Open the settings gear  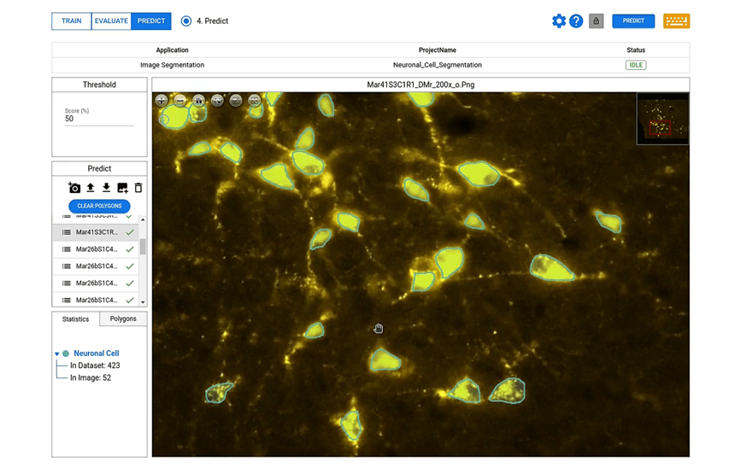coord(558,21)
